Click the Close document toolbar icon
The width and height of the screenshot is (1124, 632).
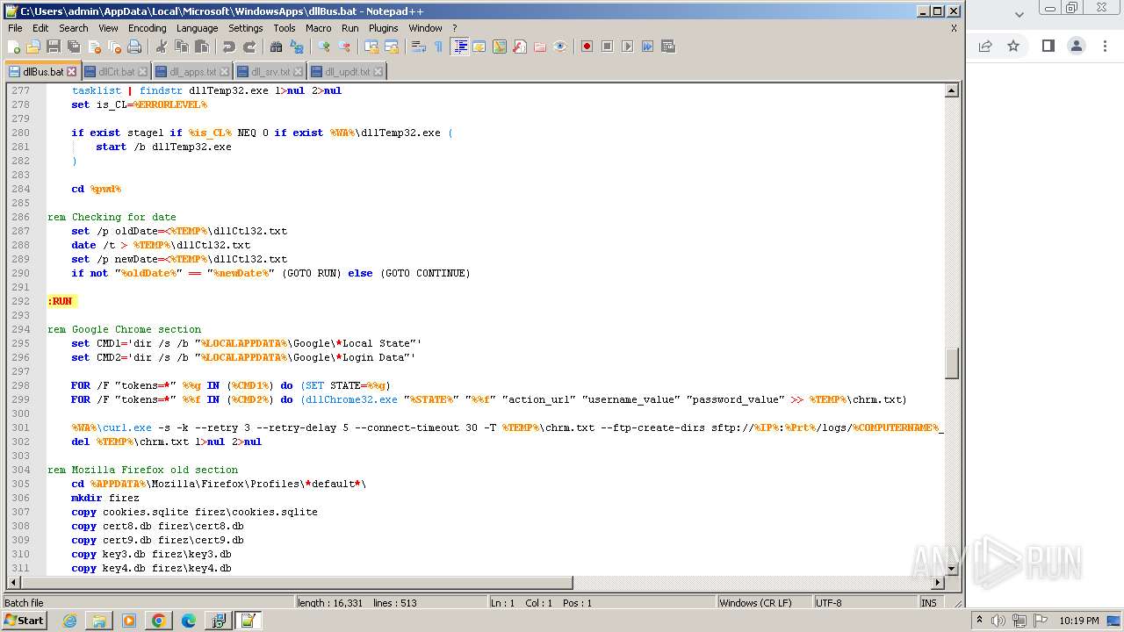(x=94, y=47)
